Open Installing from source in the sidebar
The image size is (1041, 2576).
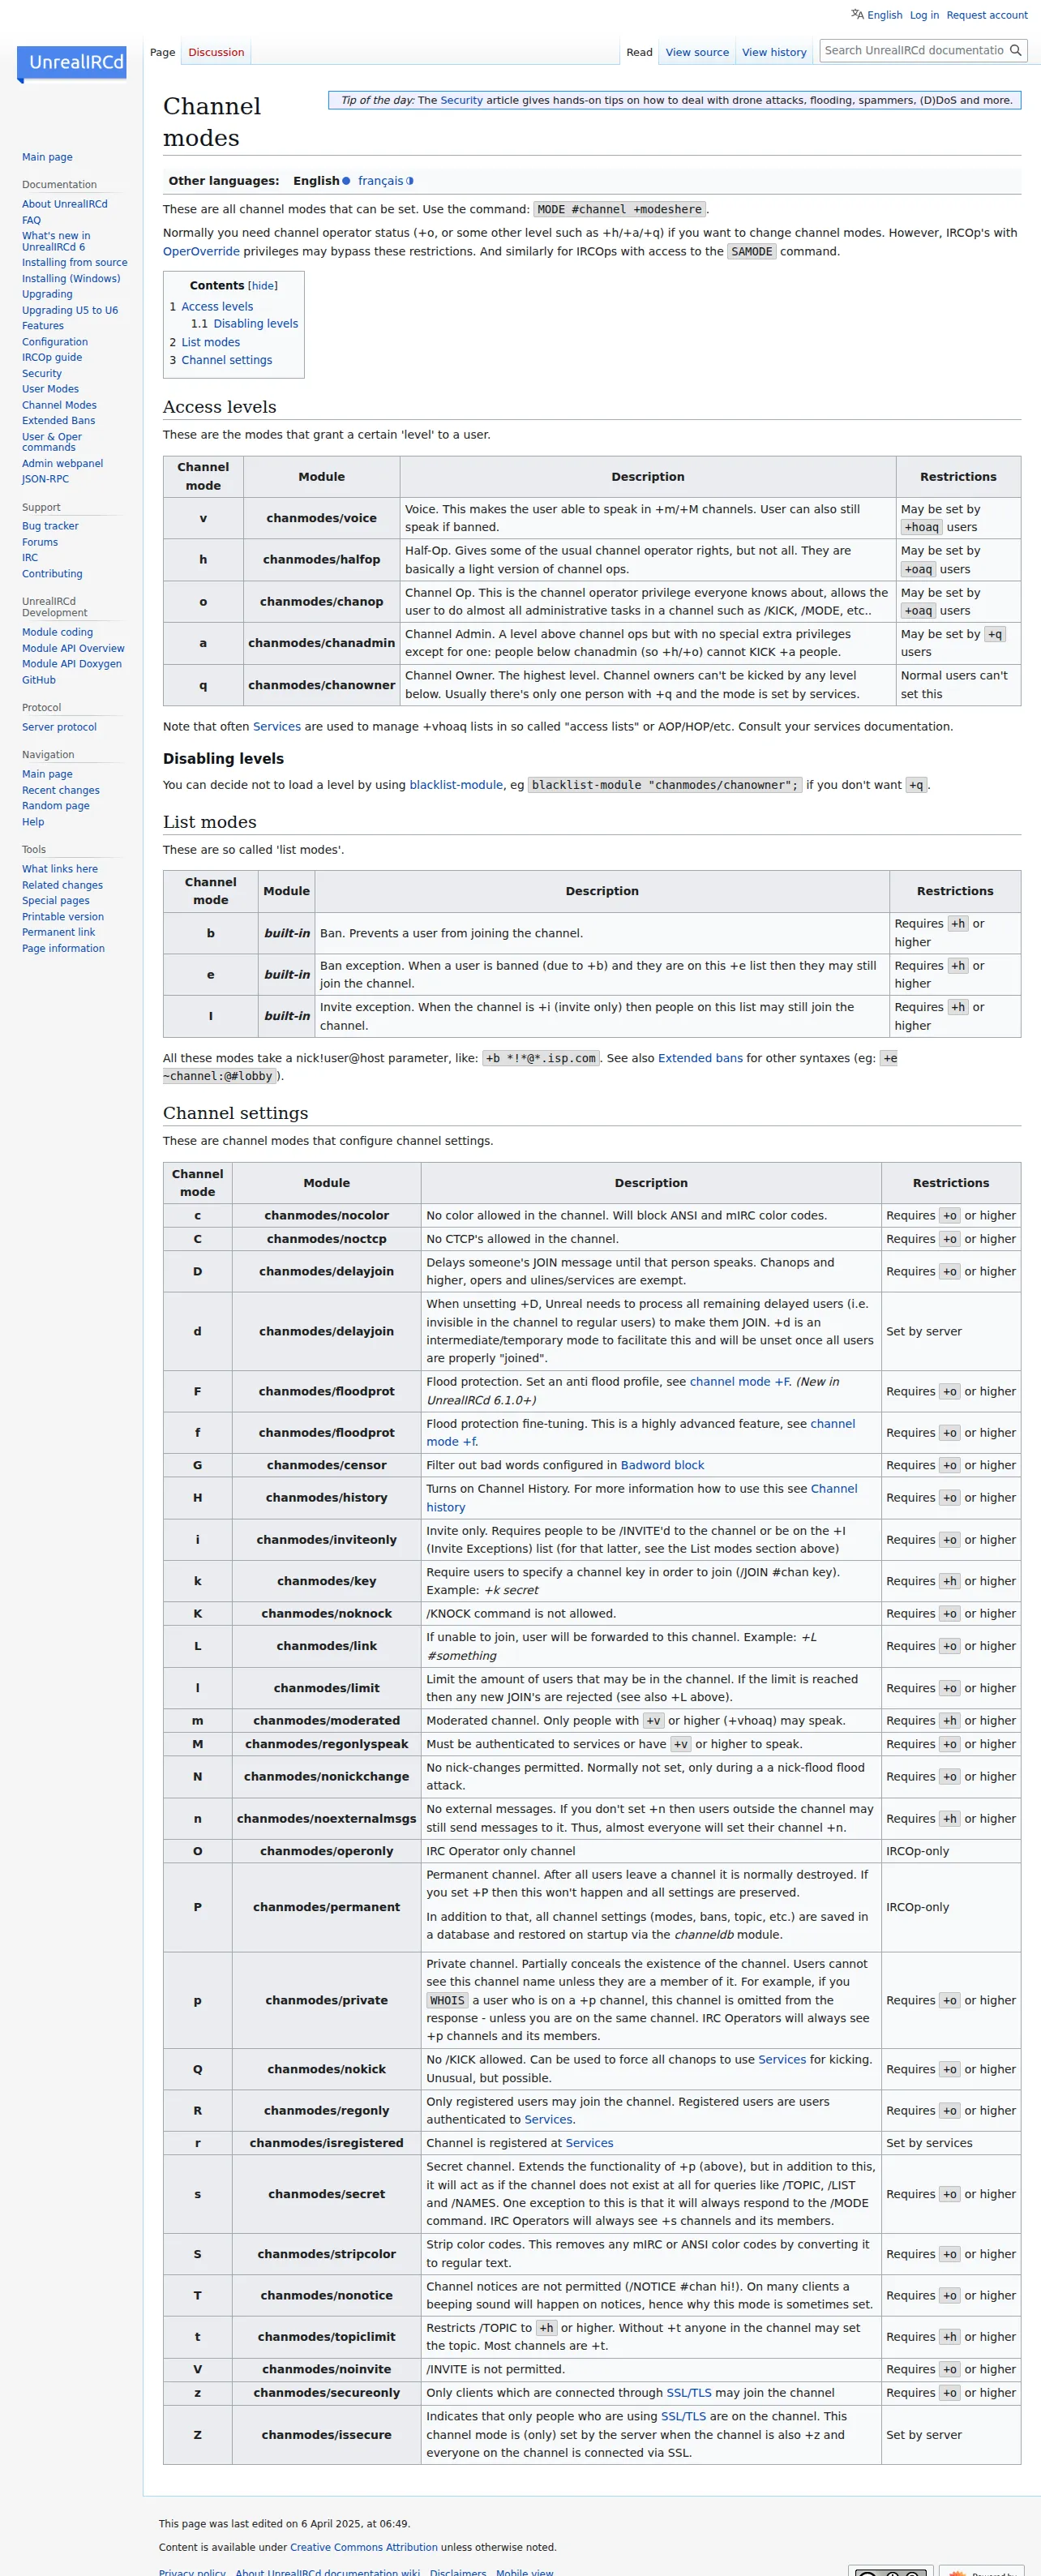(75, 263)
